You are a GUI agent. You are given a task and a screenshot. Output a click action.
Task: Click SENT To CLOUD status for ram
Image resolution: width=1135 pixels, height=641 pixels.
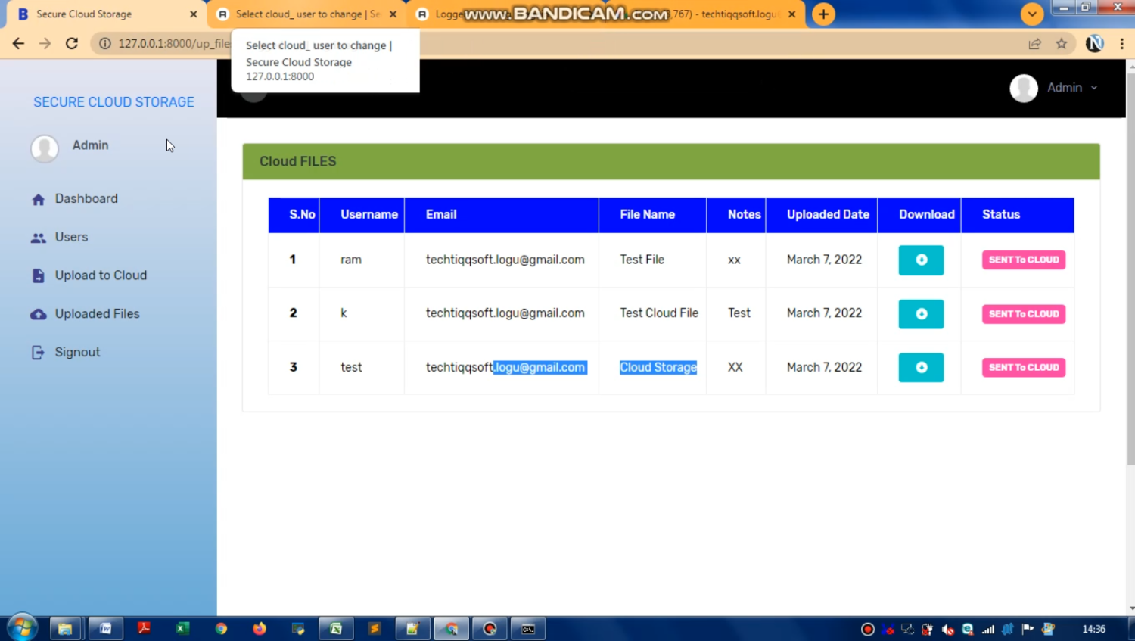pos(1024,260)
